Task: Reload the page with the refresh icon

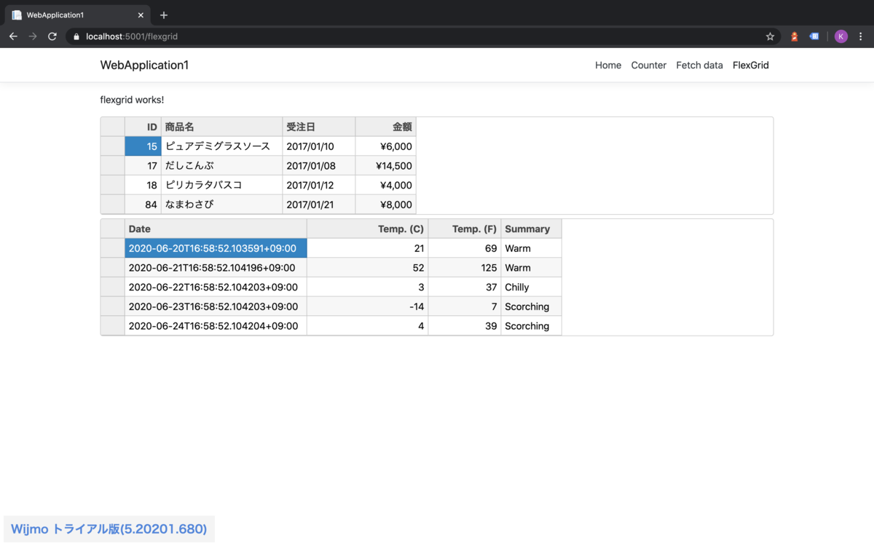Action: pyautogui.click(x=52, y=36)
